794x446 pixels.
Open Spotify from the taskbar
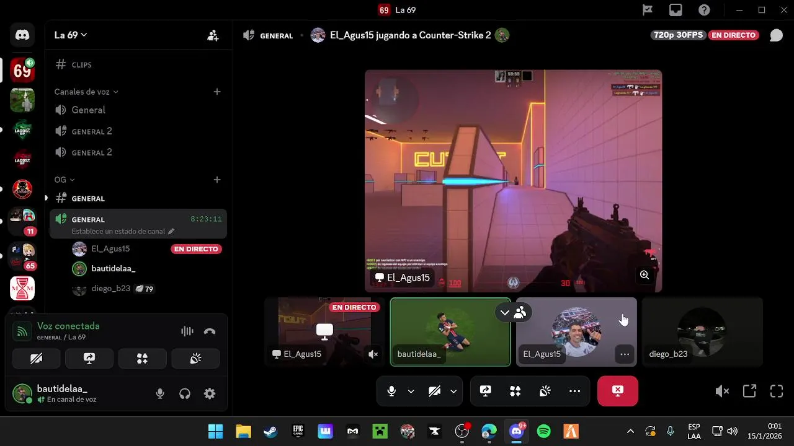point(543,431)
